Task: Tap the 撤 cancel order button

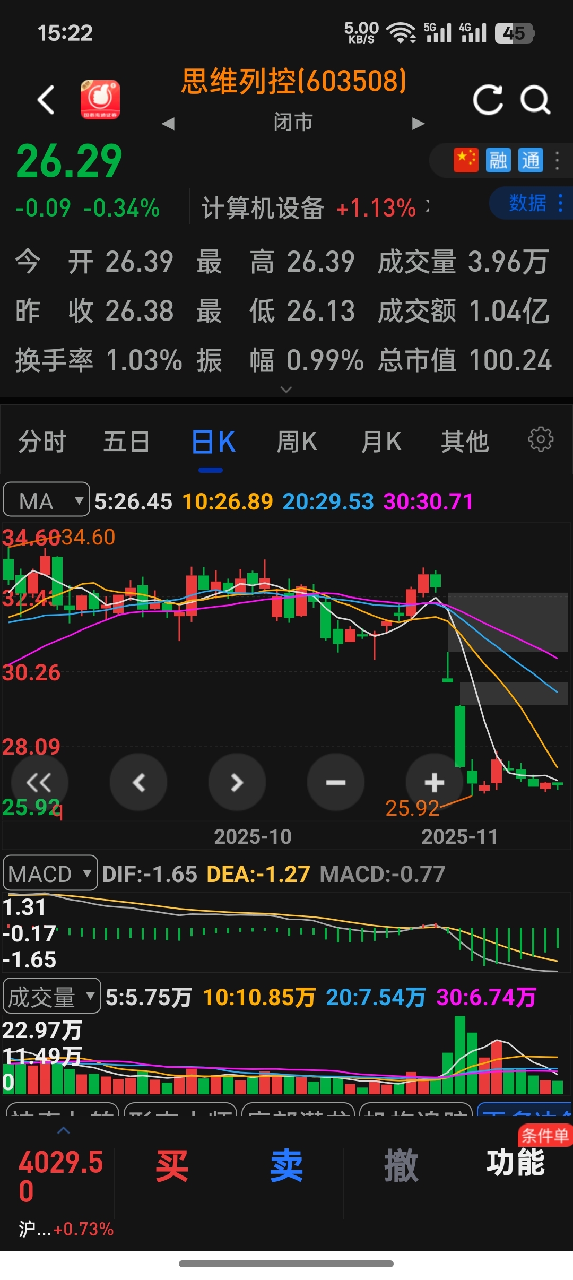Action: (x=401, y=1166)
